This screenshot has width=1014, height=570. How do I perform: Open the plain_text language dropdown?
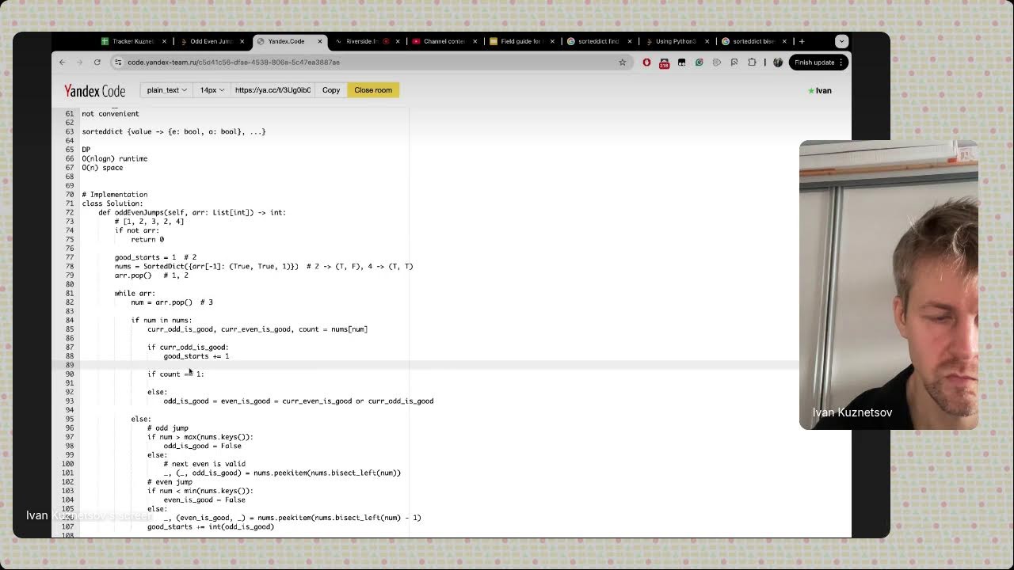[x=166, y=90]
